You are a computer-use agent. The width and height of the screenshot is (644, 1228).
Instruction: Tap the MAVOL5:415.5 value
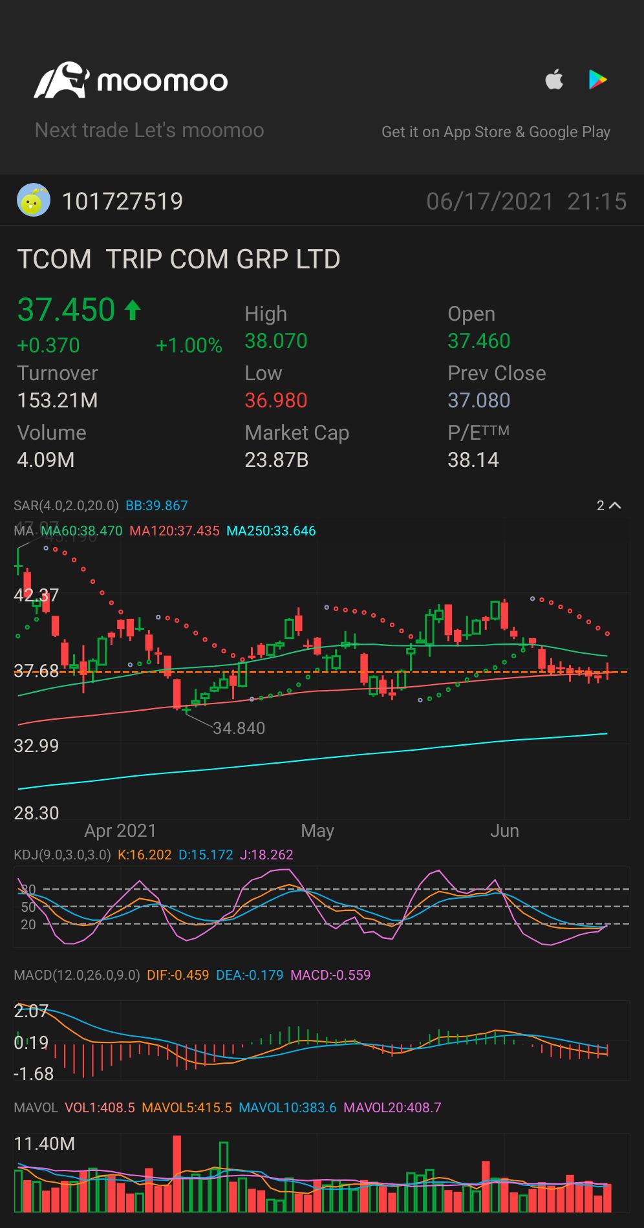tap(187, 1108)
